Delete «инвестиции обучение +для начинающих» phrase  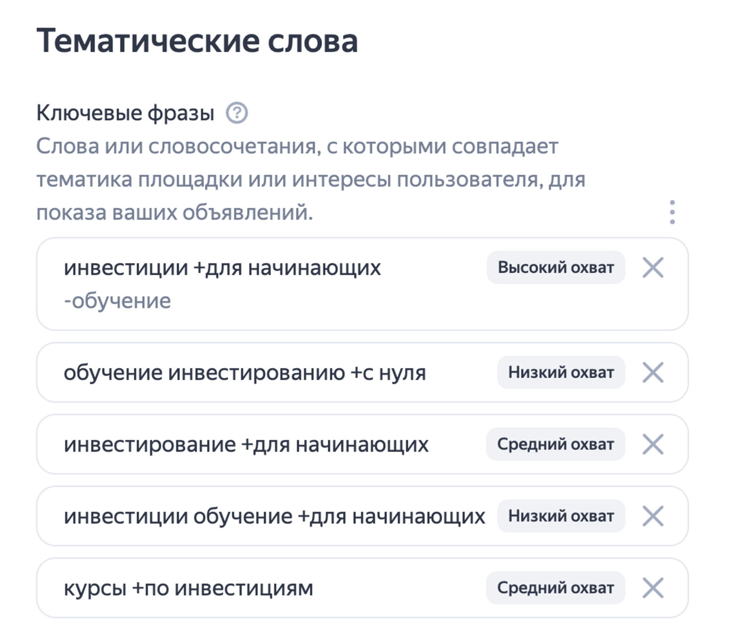click(653, 516)
